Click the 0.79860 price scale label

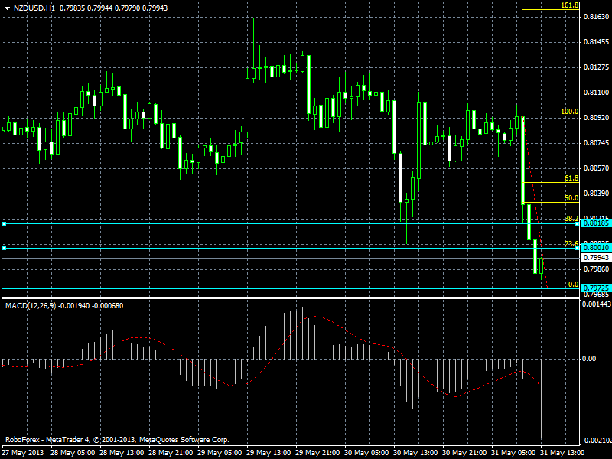point(596,269)
